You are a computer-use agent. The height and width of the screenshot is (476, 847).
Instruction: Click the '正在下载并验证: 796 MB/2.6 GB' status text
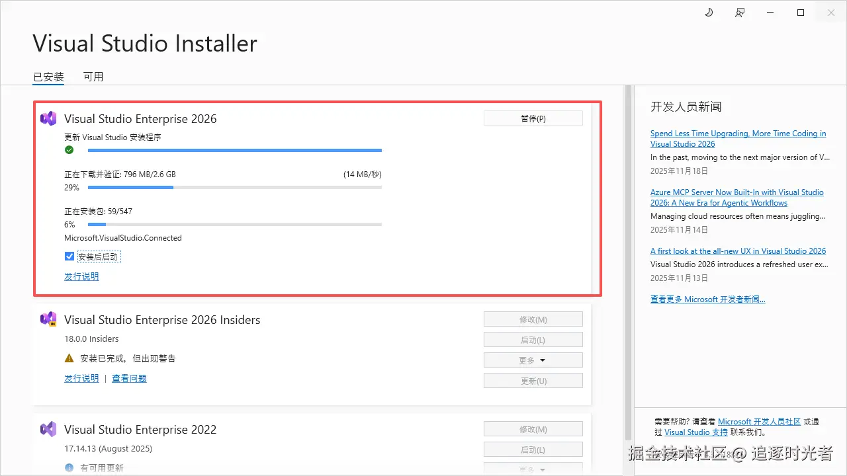[x=120, y=175]
